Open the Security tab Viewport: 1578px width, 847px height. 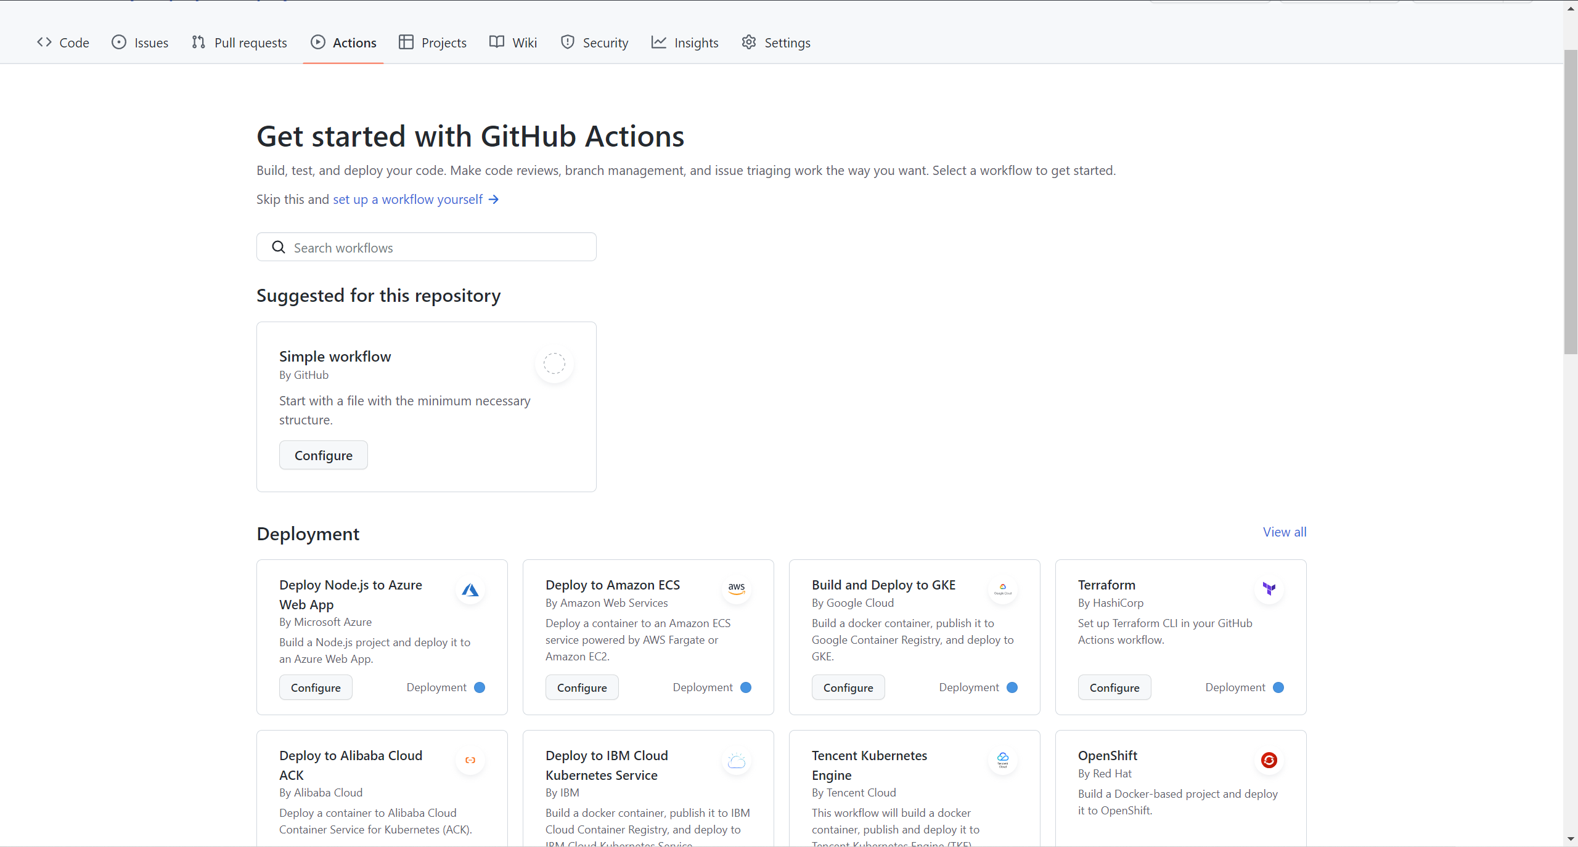[x=594, y=43]
